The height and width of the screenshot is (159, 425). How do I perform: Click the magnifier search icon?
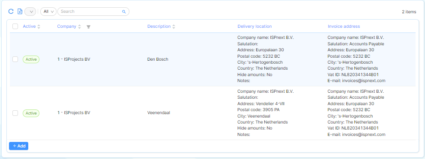[x=124, y=12]
